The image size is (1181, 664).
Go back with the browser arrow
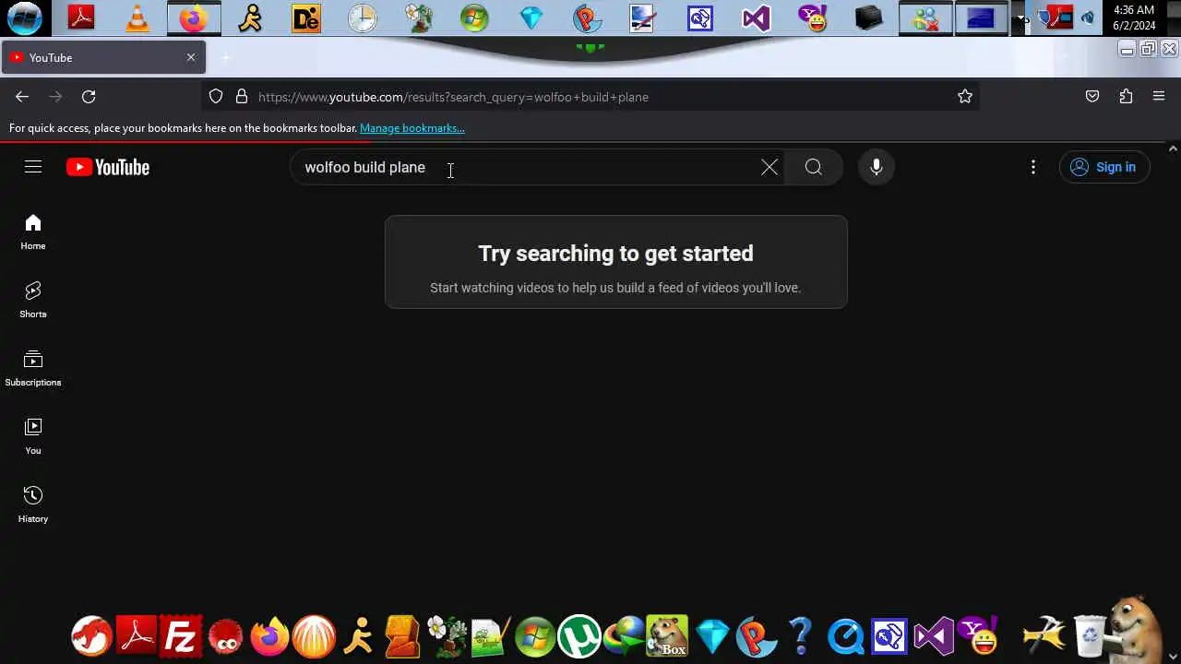[22, 97]
